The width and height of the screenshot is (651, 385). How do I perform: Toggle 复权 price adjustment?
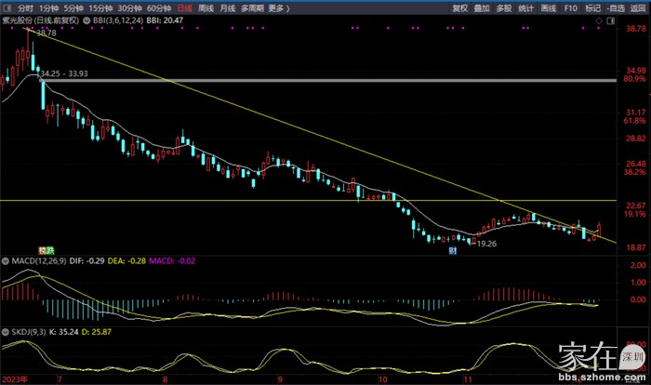click(x=459, y=7)
